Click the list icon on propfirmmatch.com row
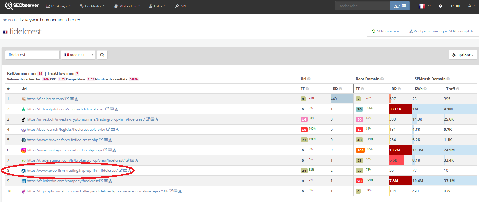479x202 pixels. 175,191
